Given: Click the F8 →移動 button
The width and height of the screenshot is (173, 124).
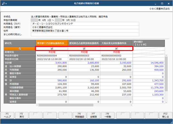Looking at the screenshot, I should click(108, 115).
